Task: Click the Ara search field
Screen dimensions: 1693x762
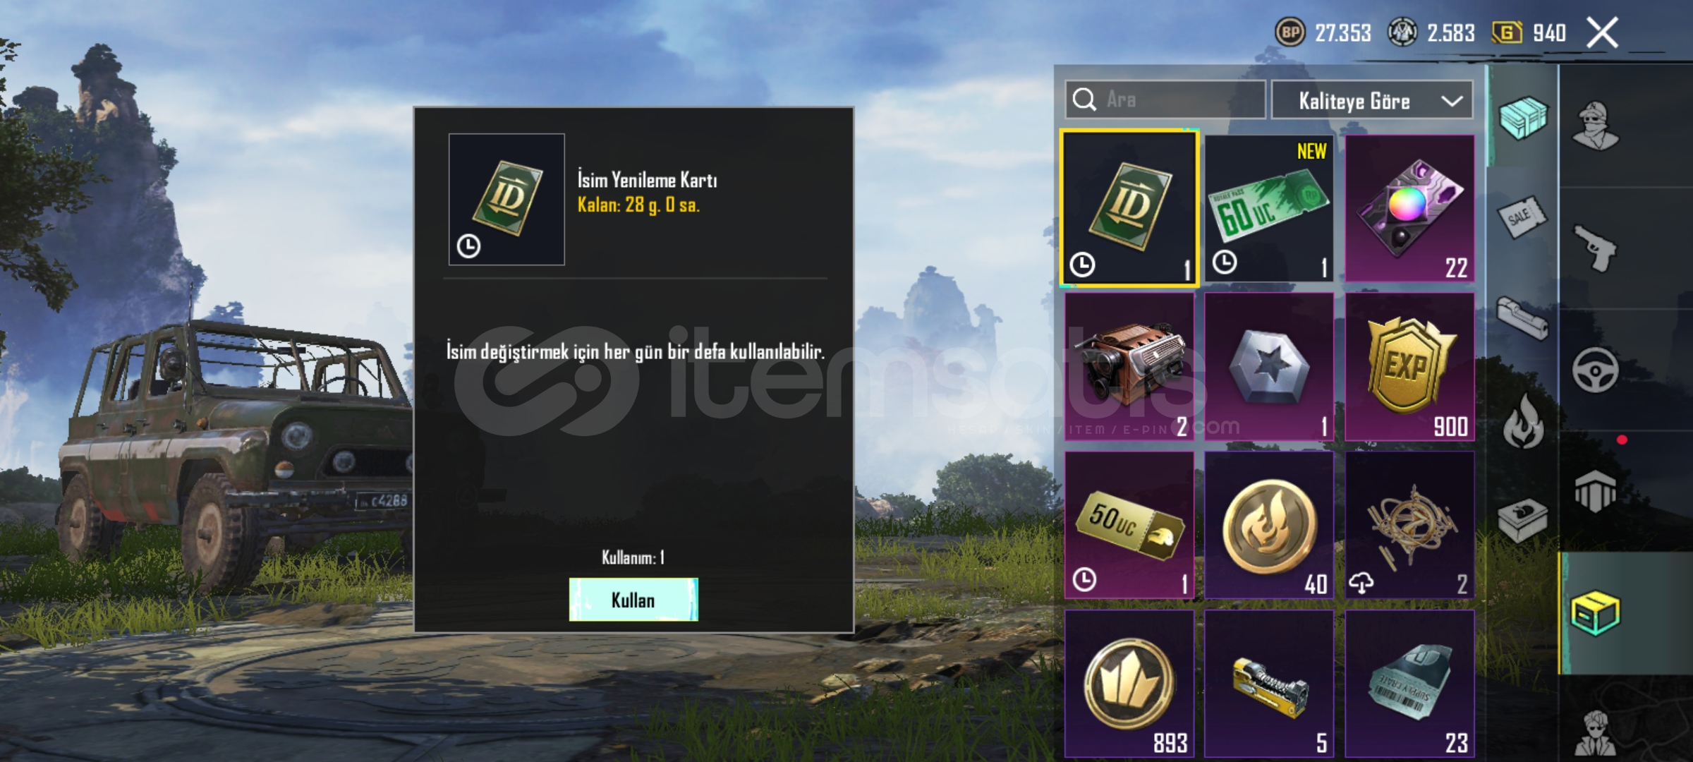Action: click(1165, 99)
